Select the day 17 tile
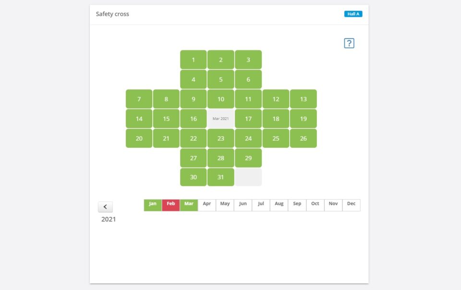Screen dimensions: 461x290 (x=248, y=119)
